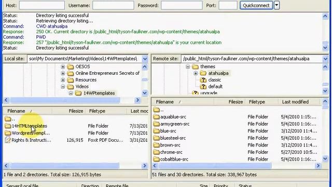Click the '126,915' filesize cell
This screenshot has height=187, width=332.
(75, 140)
